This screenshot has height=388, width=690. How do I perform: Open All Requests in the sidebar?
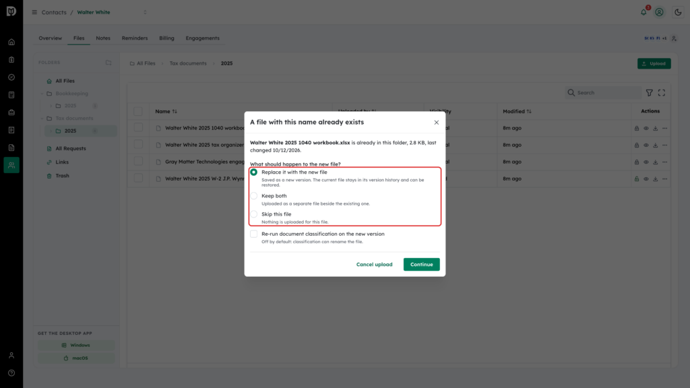tap(70, 149)
